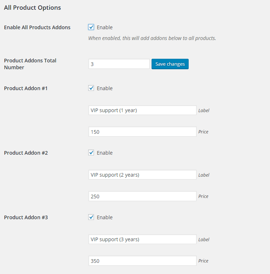
Task: Focus the Product Addons Total Number field
Action: [119, 64]
